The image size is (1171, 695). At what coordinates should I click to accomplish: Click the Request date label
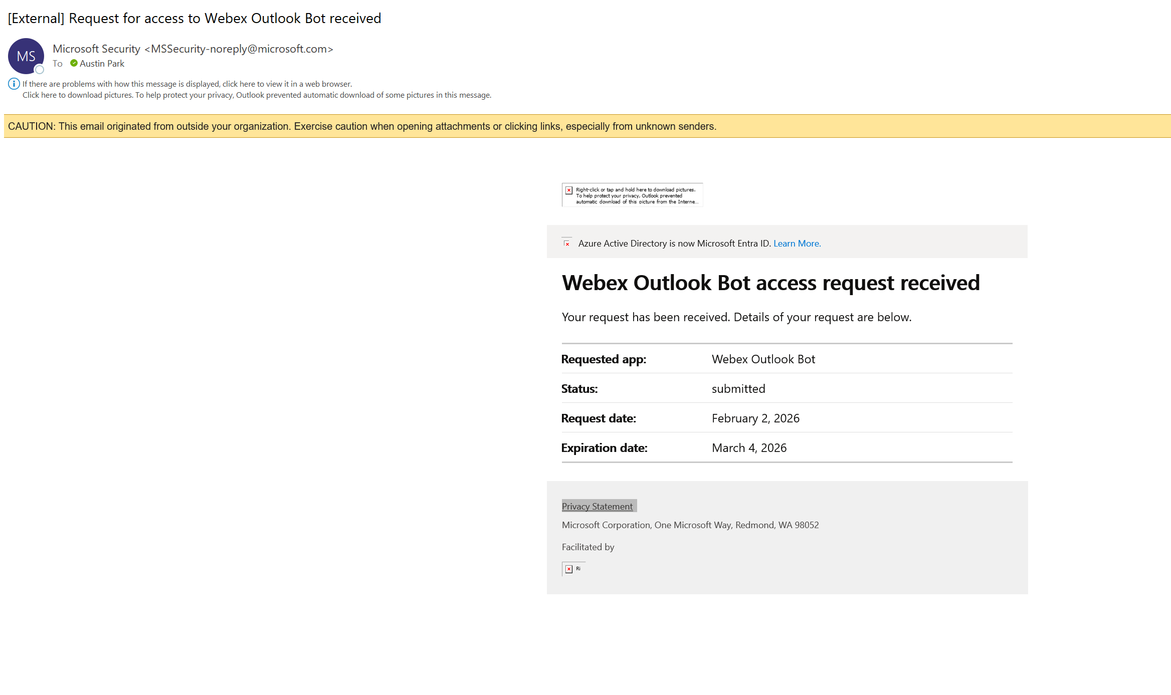tap(599, 418)
